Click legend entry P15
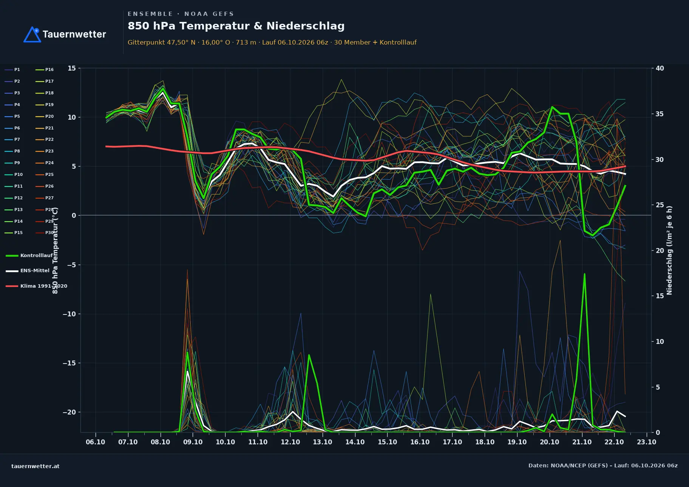The image size is (689, 487). tap(14, 233)
